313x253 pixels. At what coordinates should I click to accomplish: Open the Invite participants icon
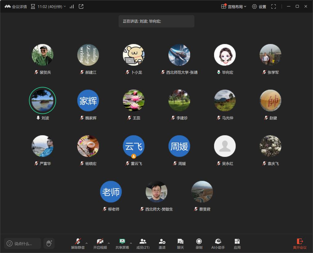162,243
